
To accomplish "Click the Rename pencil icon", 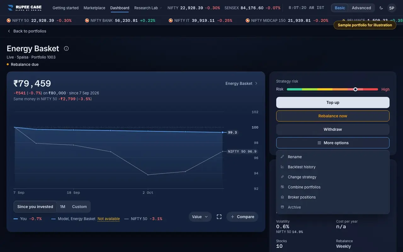I will [x=282, y=157].
